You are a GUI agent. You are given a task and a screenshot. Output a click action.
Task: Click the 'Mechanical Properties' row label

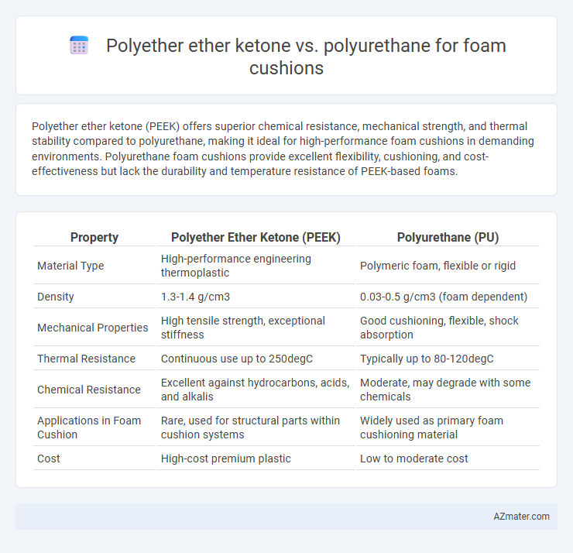tap(93, 328)
